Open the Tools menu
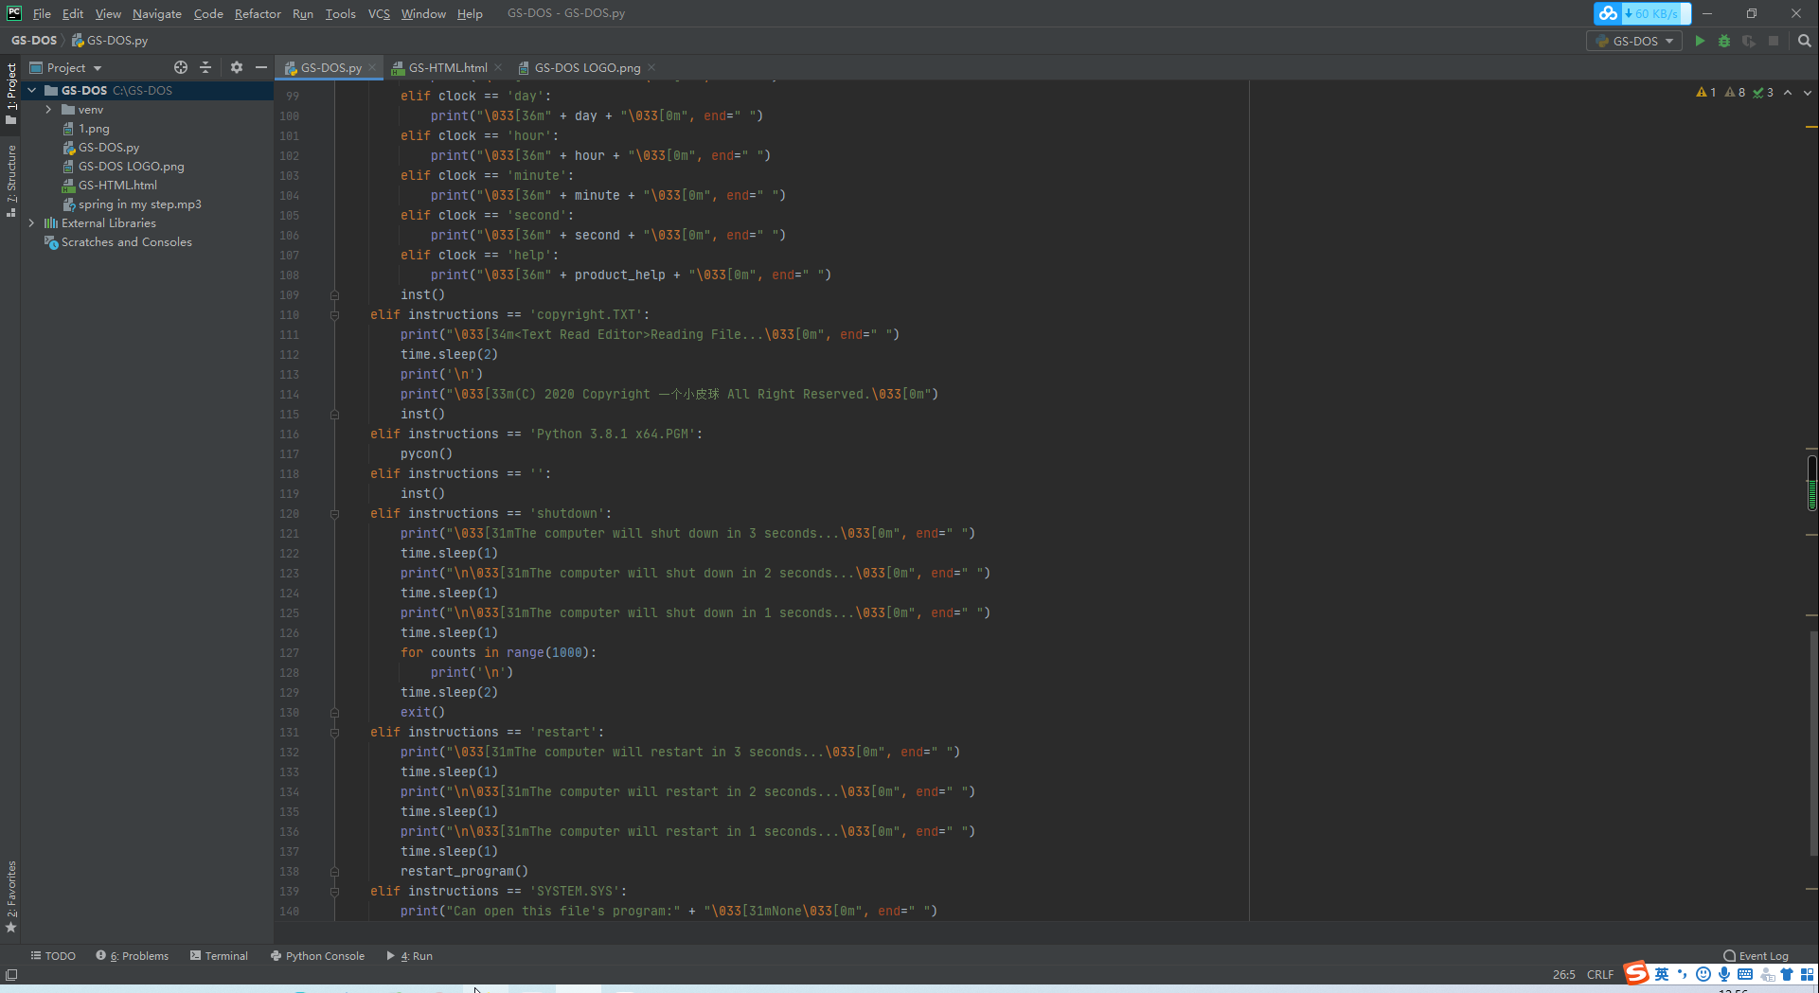Screen dimensions: 1819x993 pyautogui.click(x=340, y=13)
